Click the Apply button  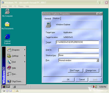[95, 80]
